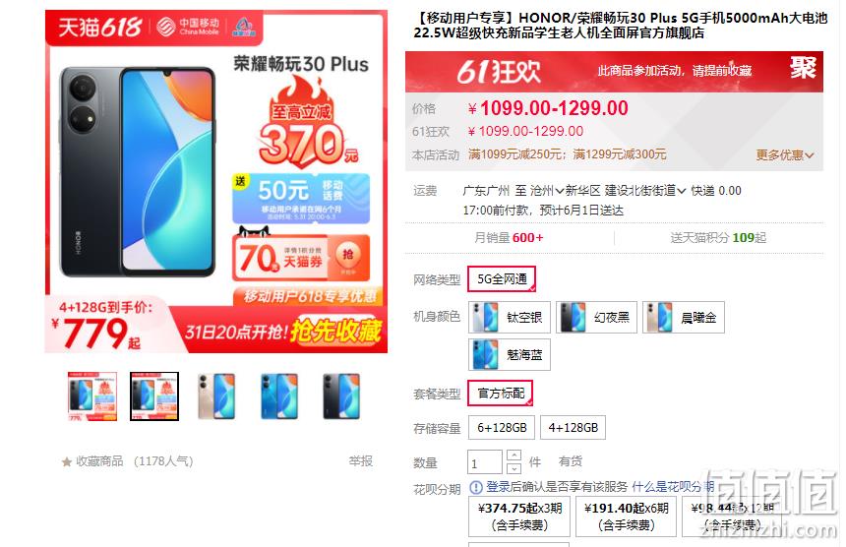Select the 5G全网通 network type
Screen dimensions: 846x547
point(502,278)
